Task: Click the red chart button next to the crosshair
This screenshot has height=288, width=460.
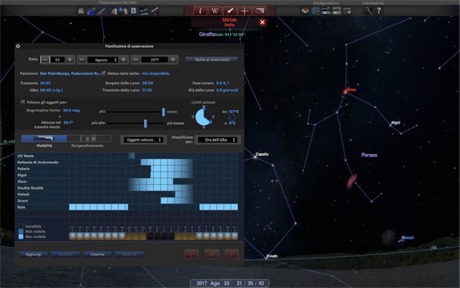Action: tap(259, 11)
